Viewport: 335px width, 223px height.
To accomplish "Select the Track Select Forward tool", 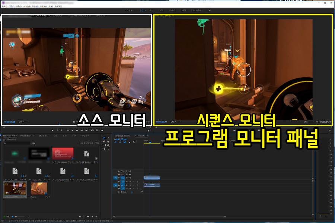I will (x=108, y=138).
